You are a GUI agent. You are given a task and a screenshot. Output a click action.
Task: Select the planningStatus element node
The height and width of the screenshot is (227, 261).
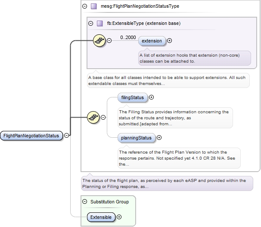(x=137, y=138)
